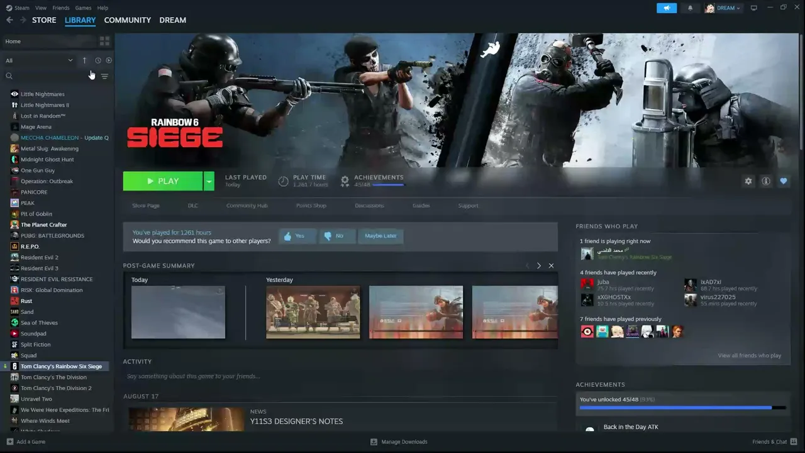Image resolution: width=805 pixels, height=453 pixels.
Task: Open game settings gear icon
Action: pos(748,181)
